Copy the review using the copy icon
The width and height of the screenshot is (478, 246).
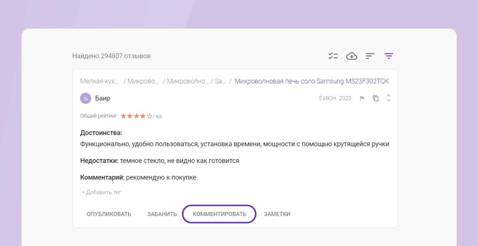pyautogui.click(x=376, y=98)
